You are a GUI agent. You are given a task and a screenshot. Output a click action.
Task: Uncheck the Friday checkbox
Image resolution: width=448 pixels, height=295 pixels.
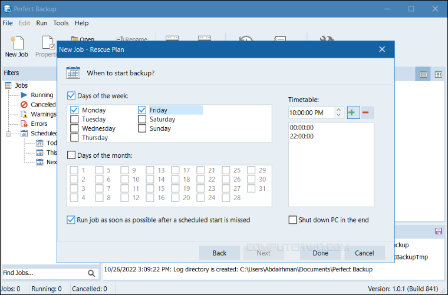pos(142,110)
